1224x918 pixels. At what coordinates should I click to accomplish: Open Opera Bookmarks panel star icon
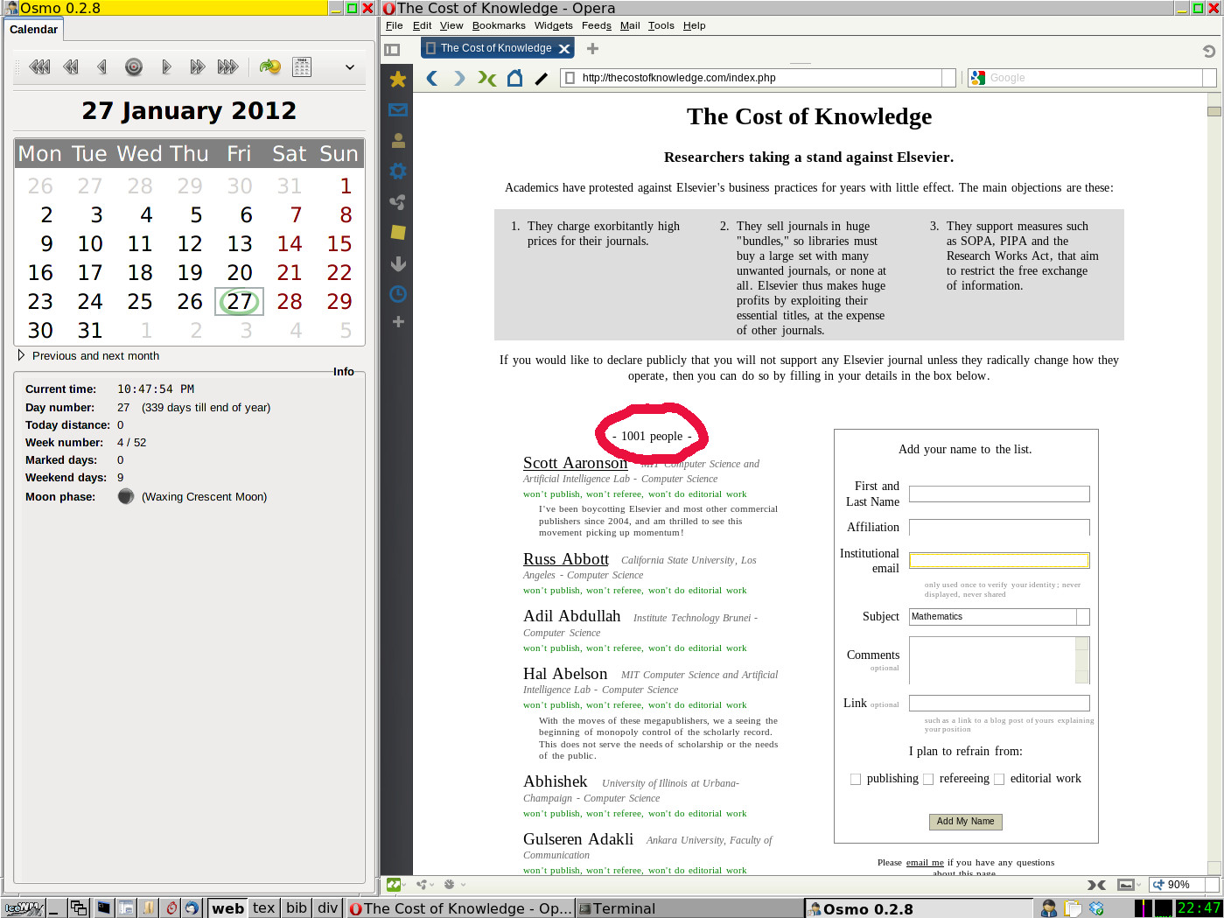(398, 80)
